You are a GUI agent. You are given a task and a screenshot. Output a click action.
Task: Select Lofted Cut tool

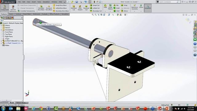tap(95, 8)
